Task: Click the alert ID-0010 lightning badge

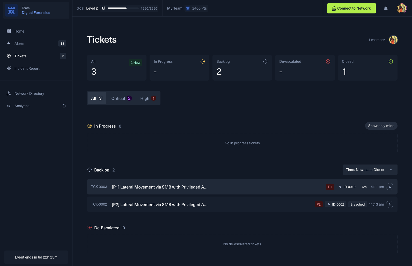Action: (347, 187)
